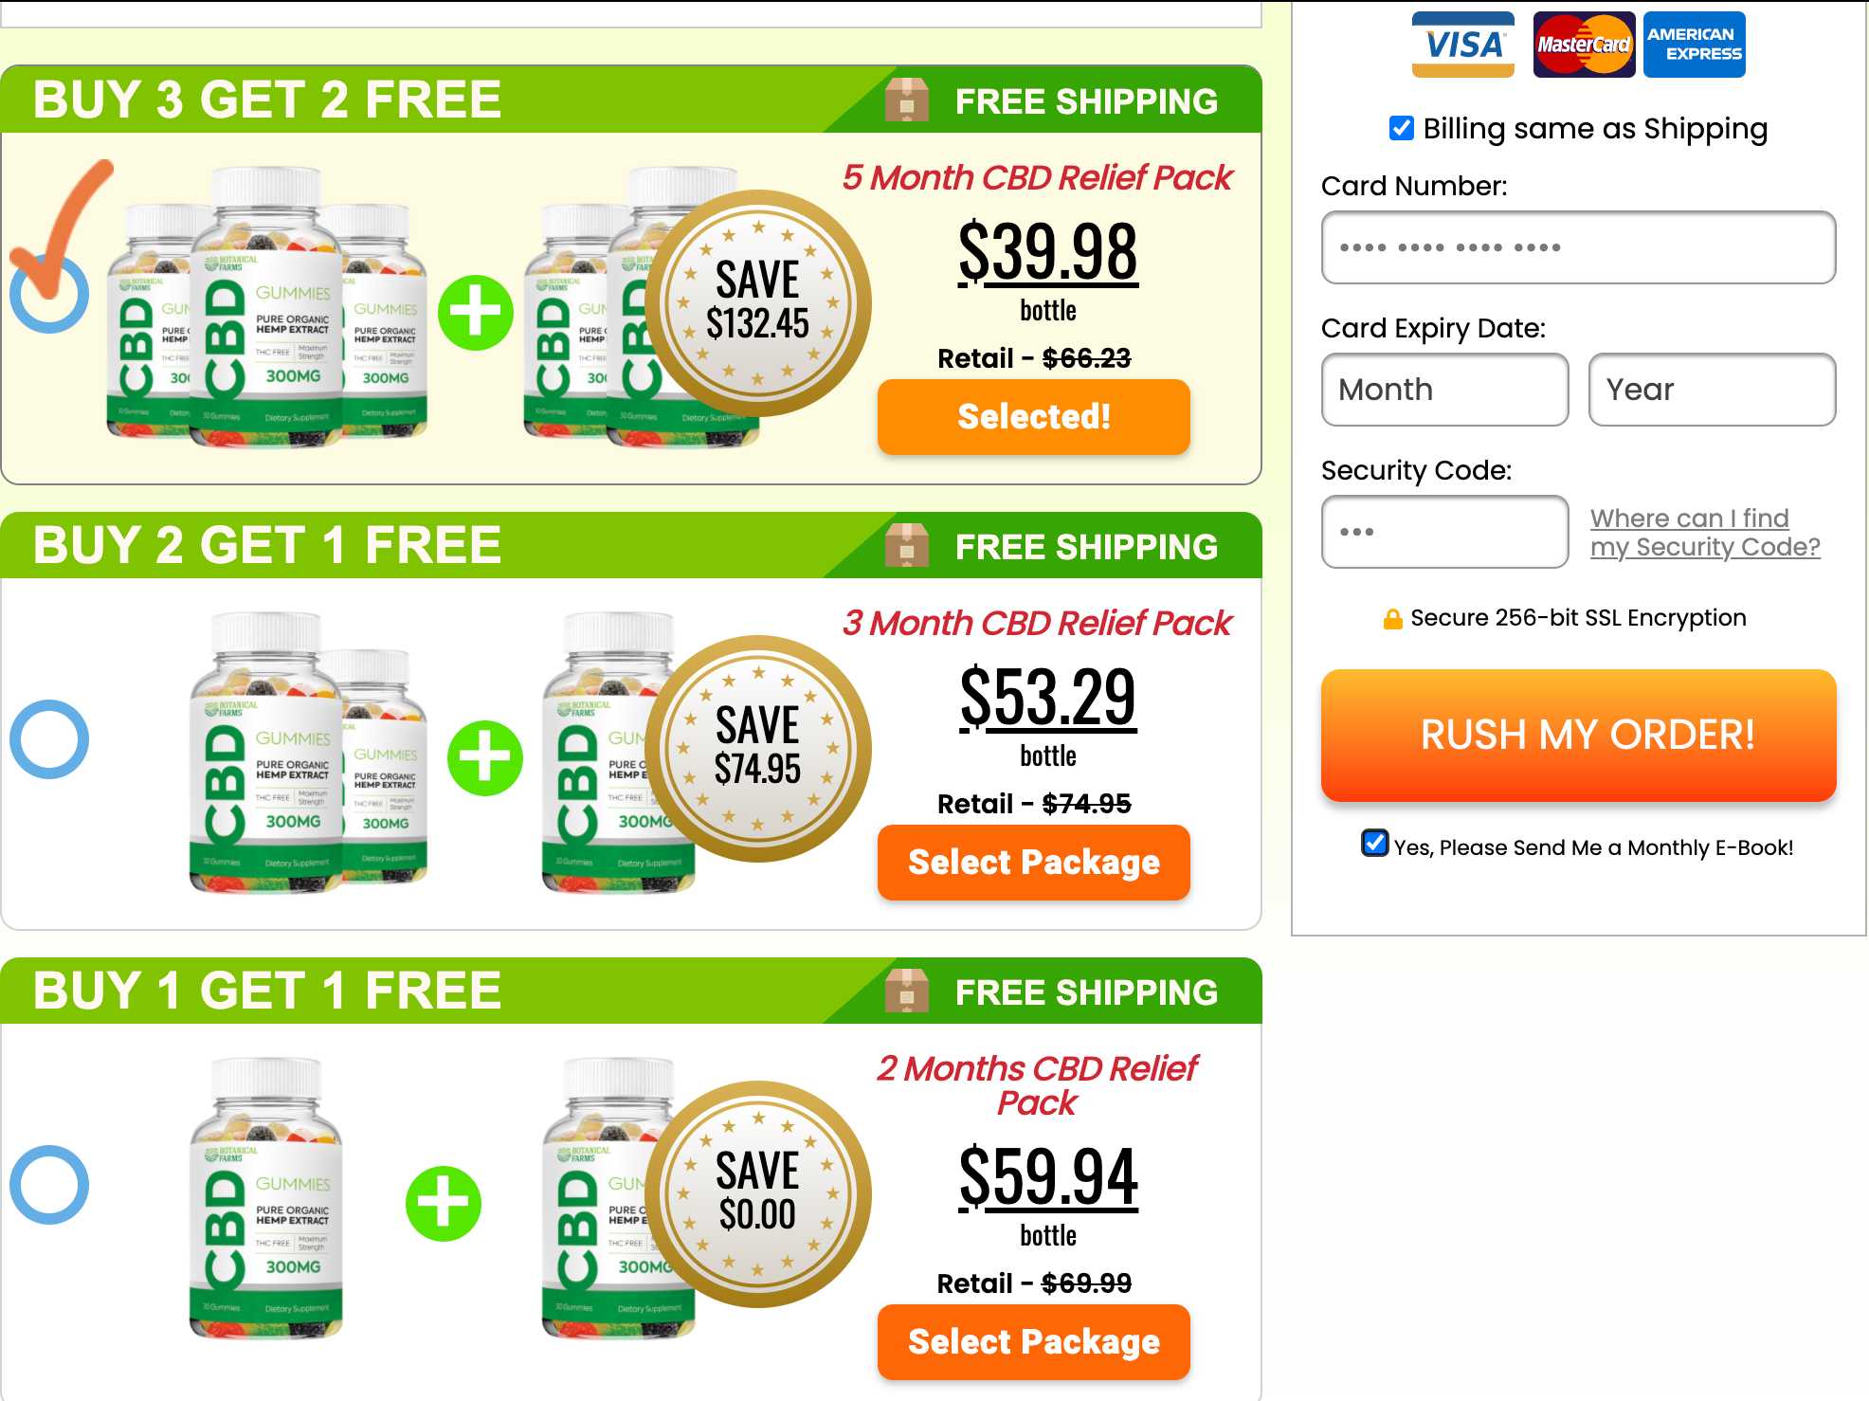Click the gold SAVE $0.00 badge
This screenshot has height=1401, width=1869.
tap(758, 1194)
